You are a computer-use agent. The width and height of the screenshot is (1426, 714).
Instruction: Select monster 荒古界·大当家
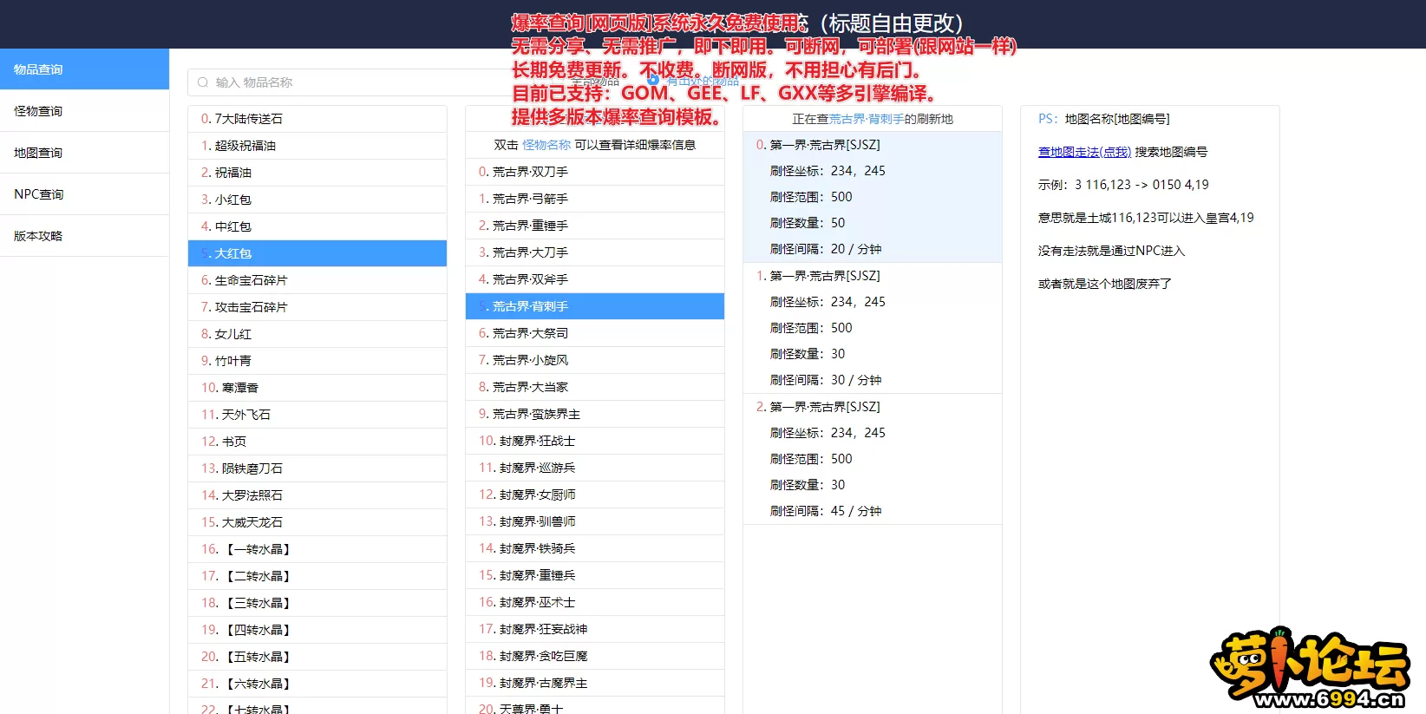[595, 387]
